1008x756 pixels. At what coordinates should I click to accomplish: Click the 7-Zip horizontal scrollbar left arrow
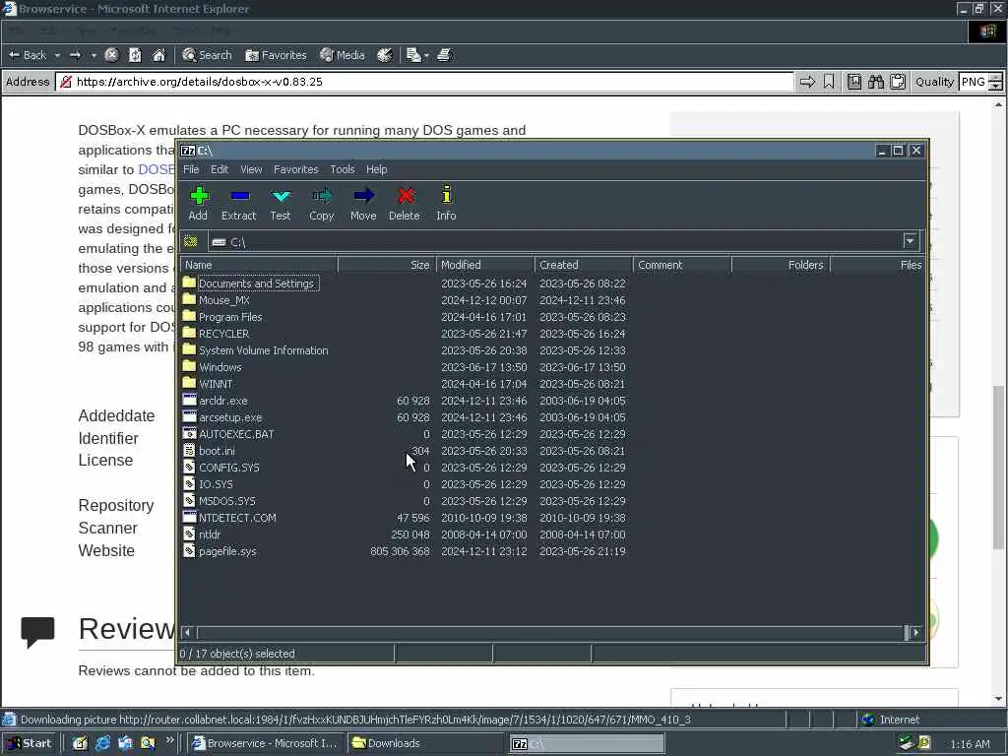click(187, 633)
